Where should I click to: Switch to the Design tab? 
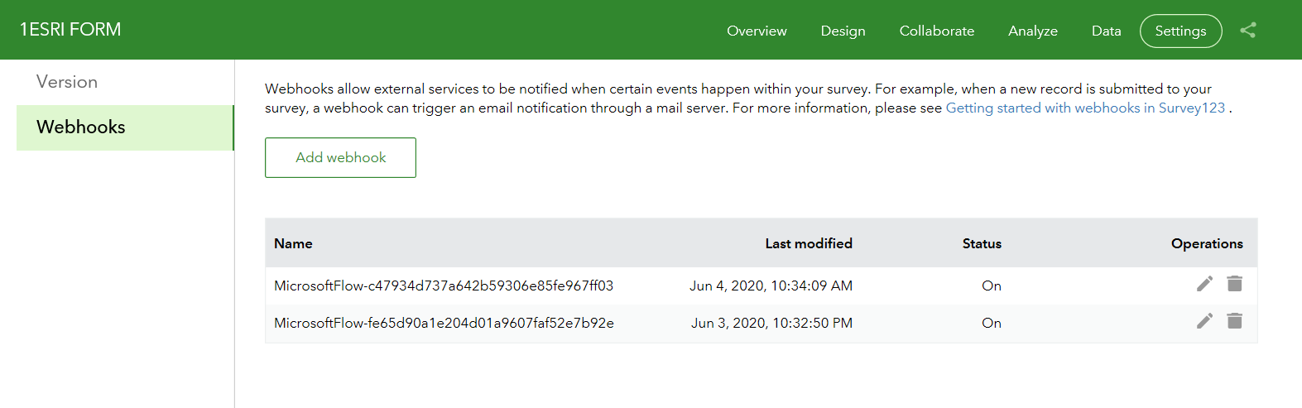(843, 31)
